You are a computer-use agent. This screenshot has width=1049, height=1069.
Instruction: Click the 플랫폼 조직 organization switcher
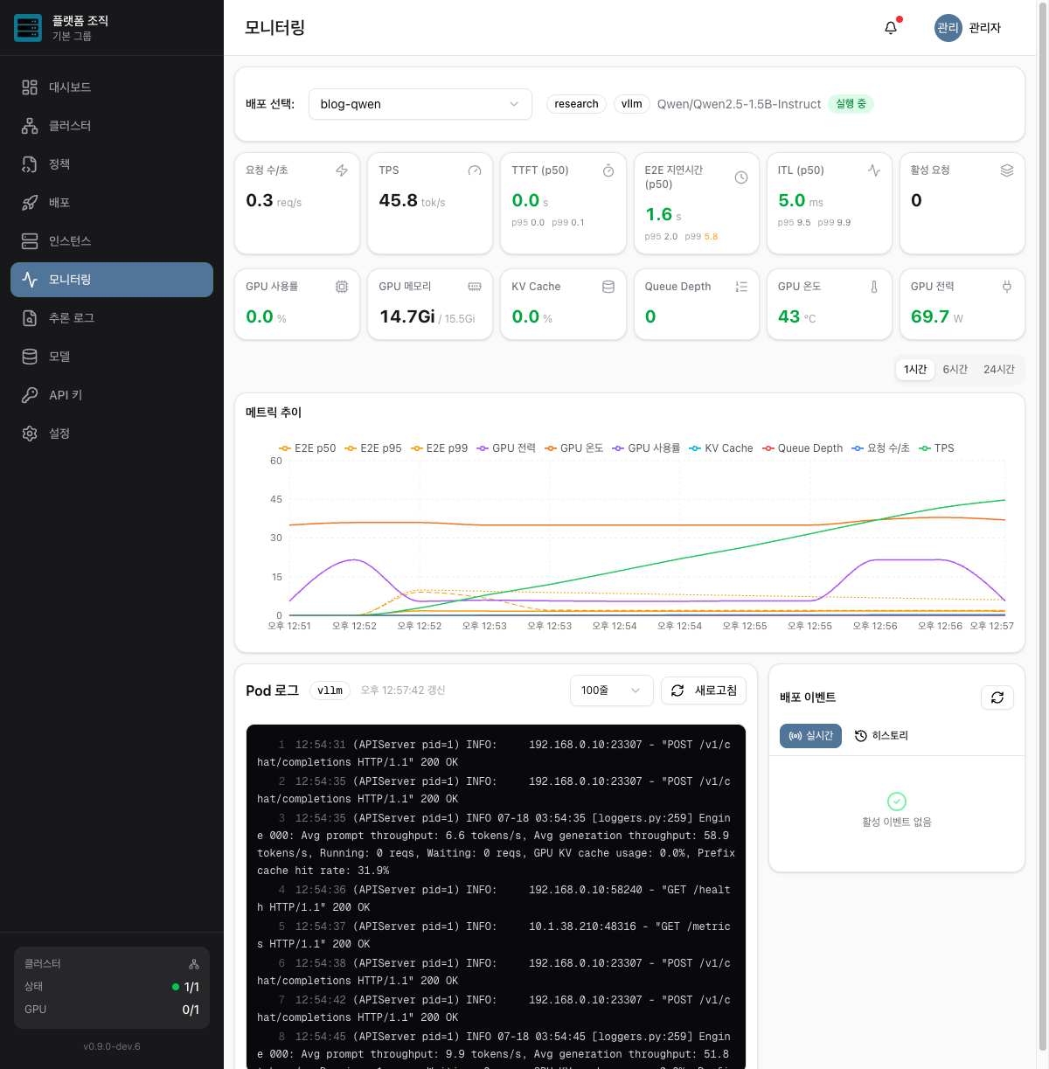(112, 28)
